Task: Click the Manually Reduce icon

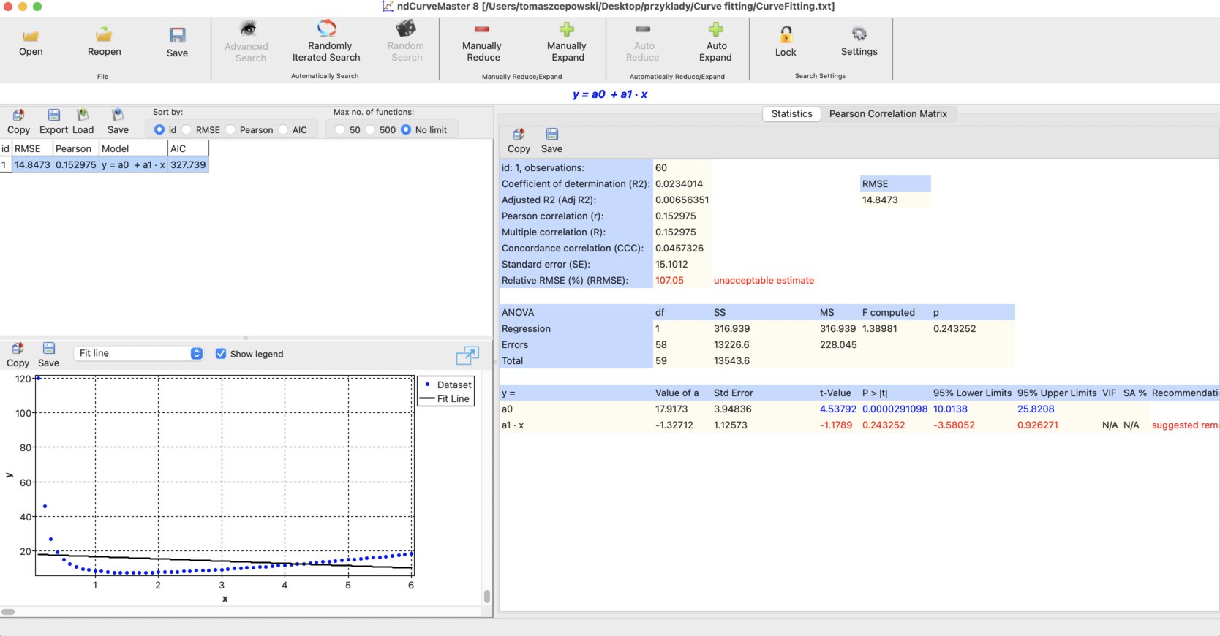Action: [482, 30]
